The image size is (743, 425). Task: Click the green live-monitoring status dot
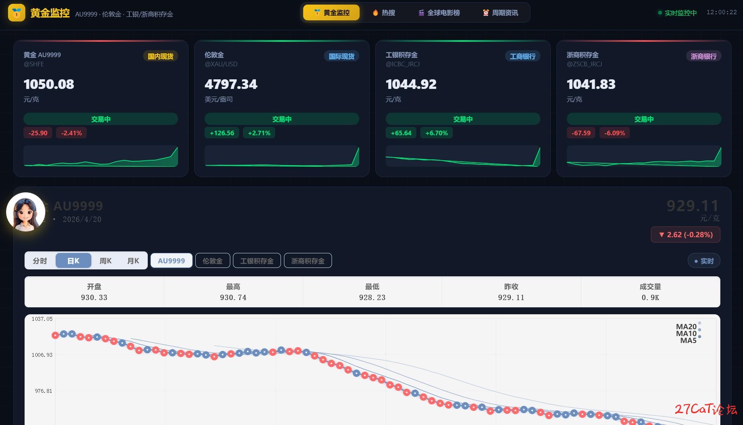(x=660, y=13)
